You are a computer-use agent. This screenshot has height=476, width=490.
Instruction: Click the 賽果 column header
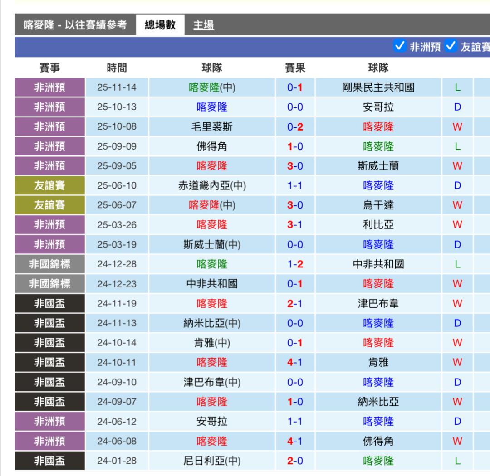295,68
